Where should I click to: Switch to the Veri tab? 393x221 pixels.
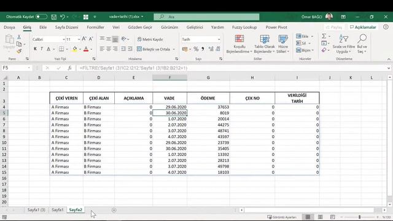click(116, 27)
